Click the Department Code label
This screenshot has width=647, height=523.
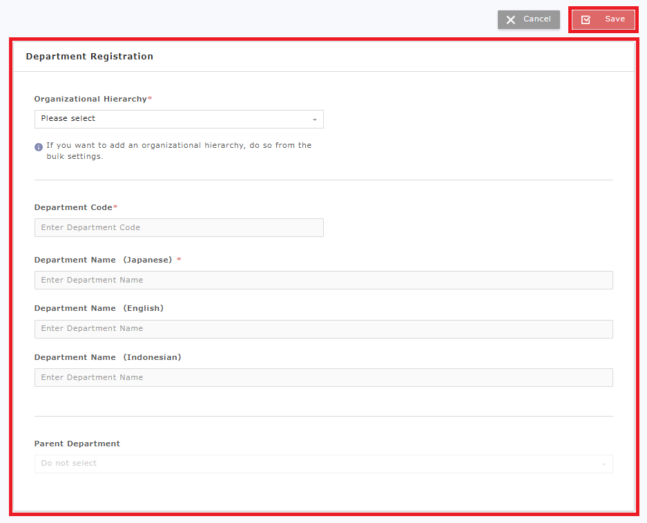[73, 208]
